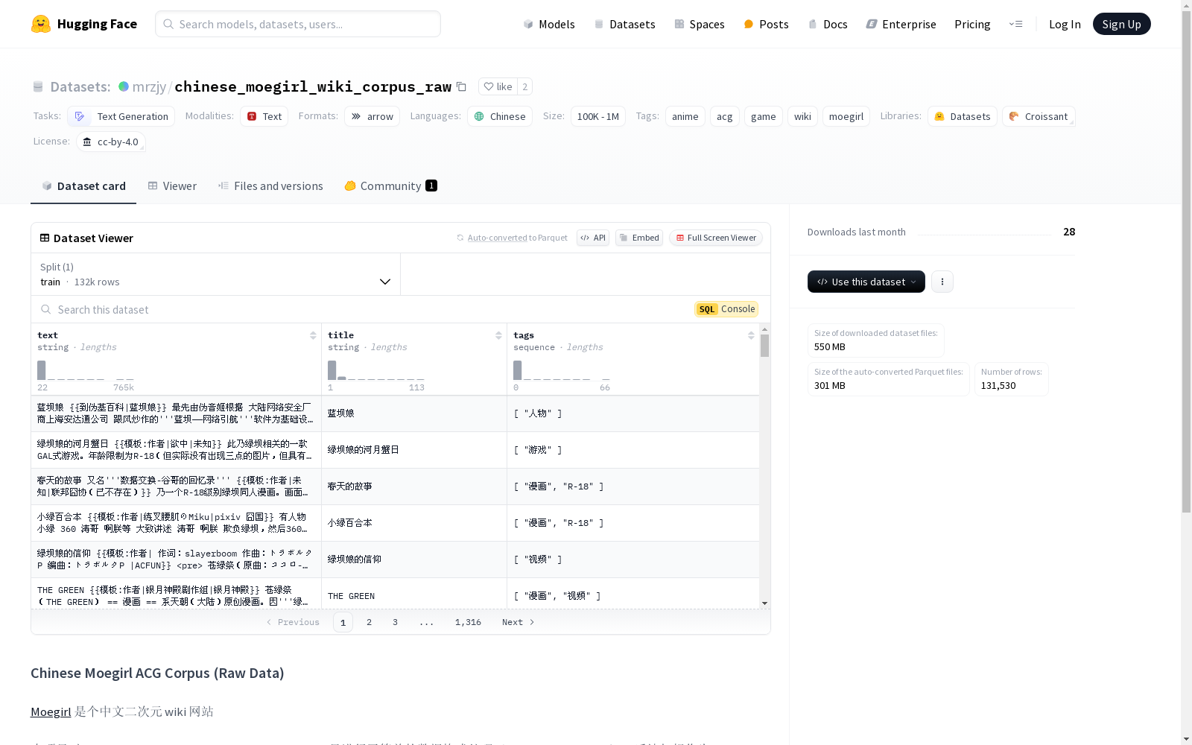Click the Auto-converted link

(x=497, y=238)
